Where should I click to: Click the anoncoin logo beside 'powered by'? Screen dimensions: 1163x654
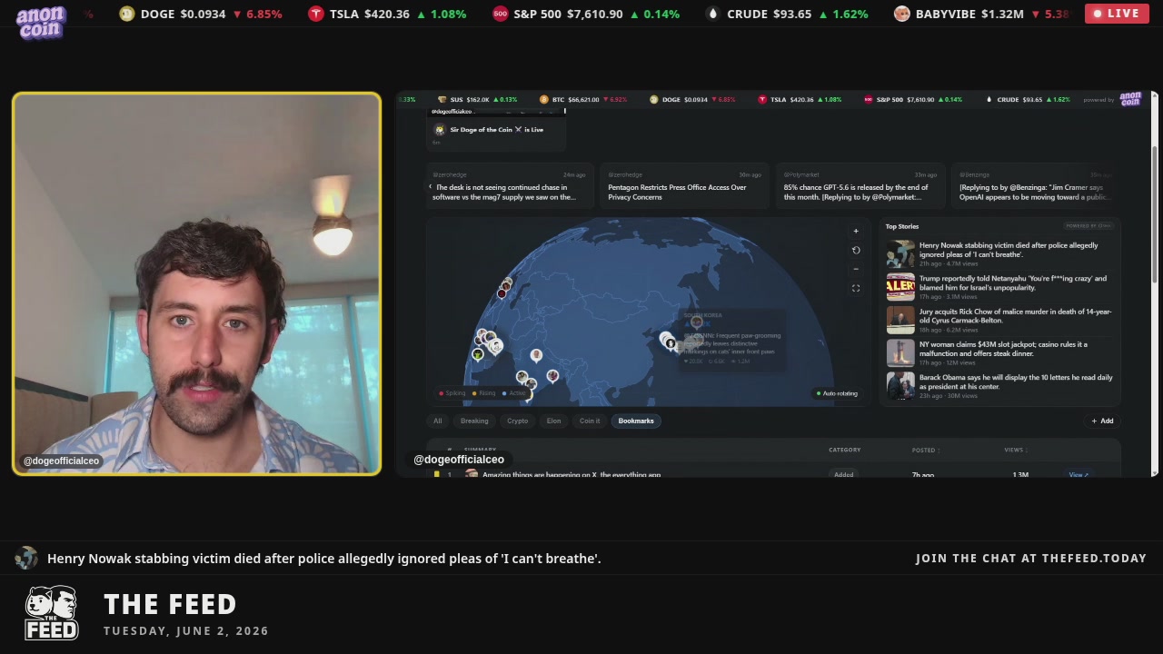click(x=1130, y=99)
